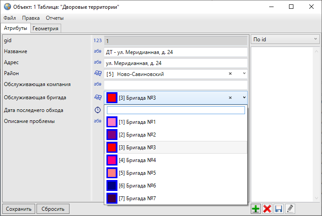Clear selected Бригада №3 with the x
The height and width of the screenshot is (216, 322).
[x=230, y=97]
